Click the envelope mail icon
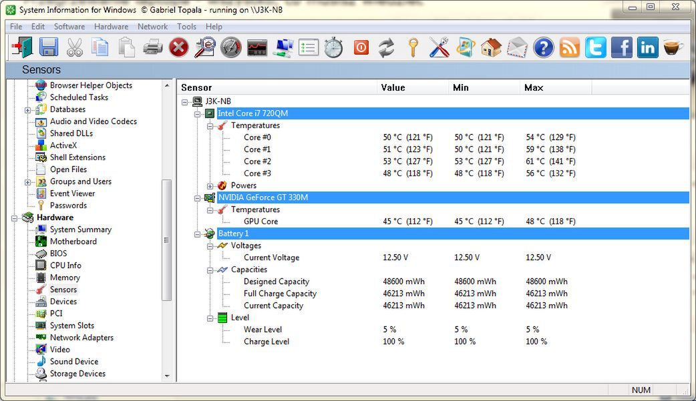The width and height of the screenshot is (696, 401). click(x=517, y=47)
